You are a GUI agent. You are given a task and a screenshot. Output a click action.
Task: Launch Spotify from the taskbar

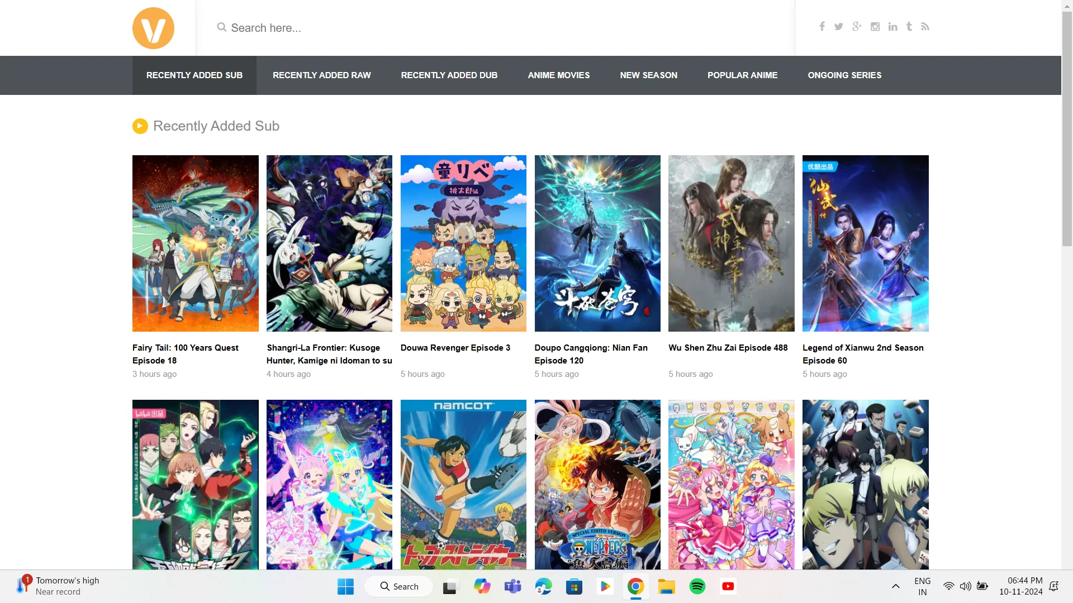point(697,586)
